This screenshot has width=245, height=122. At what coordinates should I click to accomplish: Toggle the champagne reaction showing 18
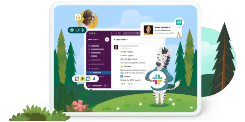pyautogui.click(x=130, y=84)
